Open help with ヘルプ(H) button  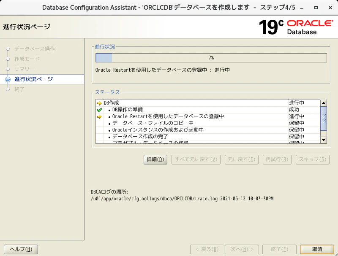[21, 249]
